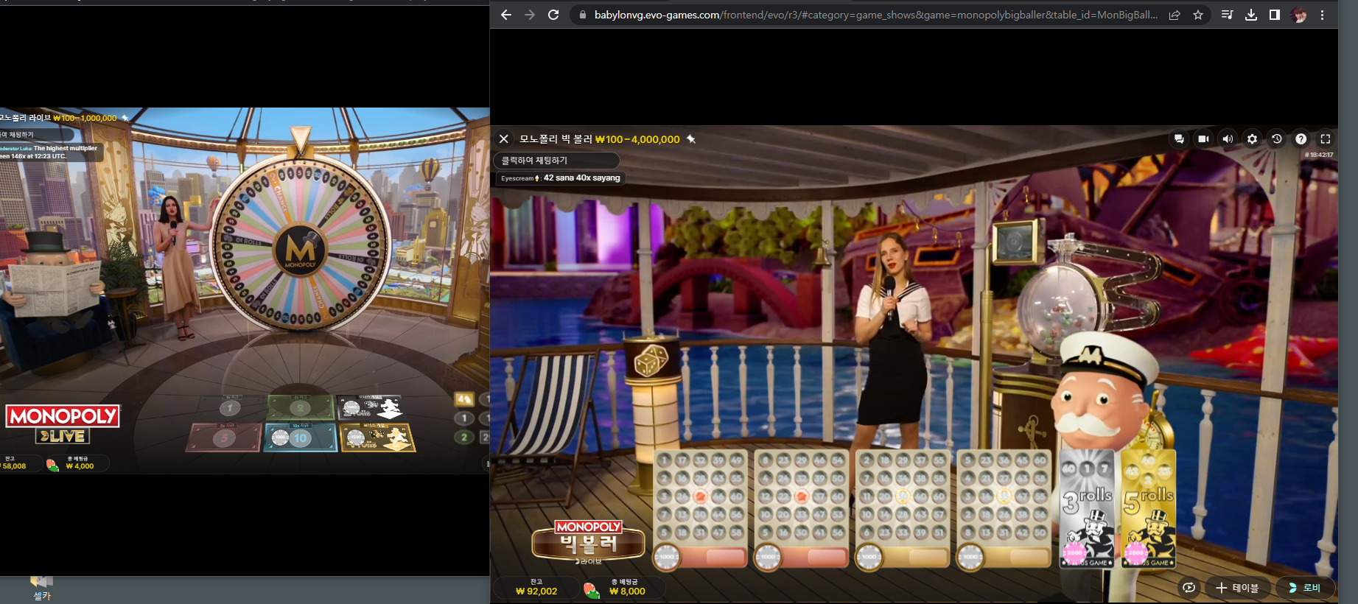Screen dimensions: 1358x604
Task: Open the 셀카 taskbar item
Action: (x=42, y=588)
